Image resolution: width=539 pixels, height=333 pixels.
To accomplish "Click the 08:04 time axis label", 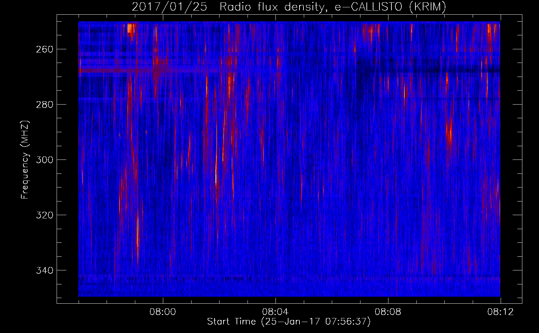I will pyautogui.click(x=275, y=312).
